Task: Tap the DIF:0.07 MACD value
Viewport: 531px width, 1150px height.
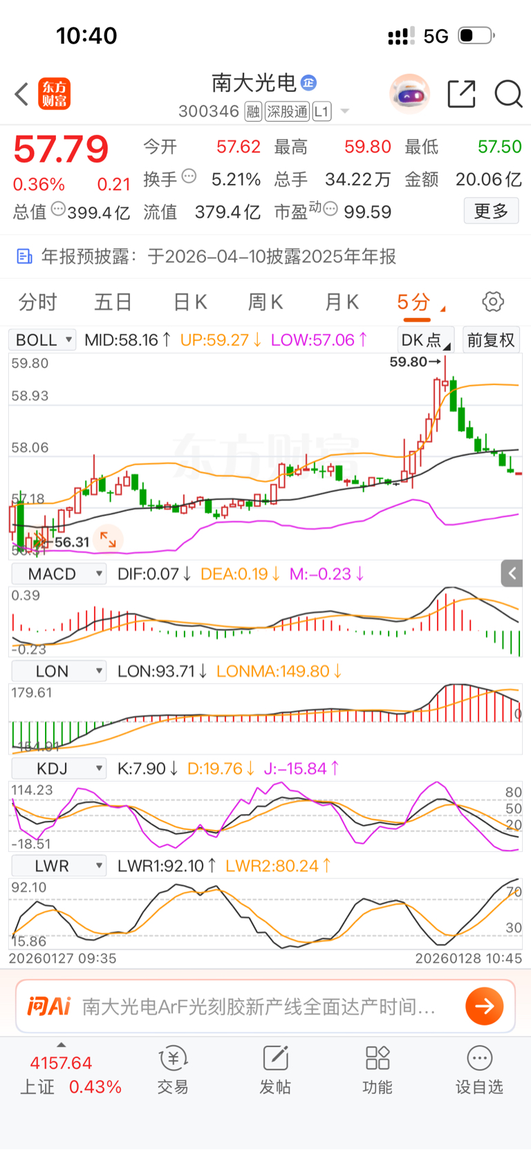Action: pyautogui.click(x=154, y=574)
